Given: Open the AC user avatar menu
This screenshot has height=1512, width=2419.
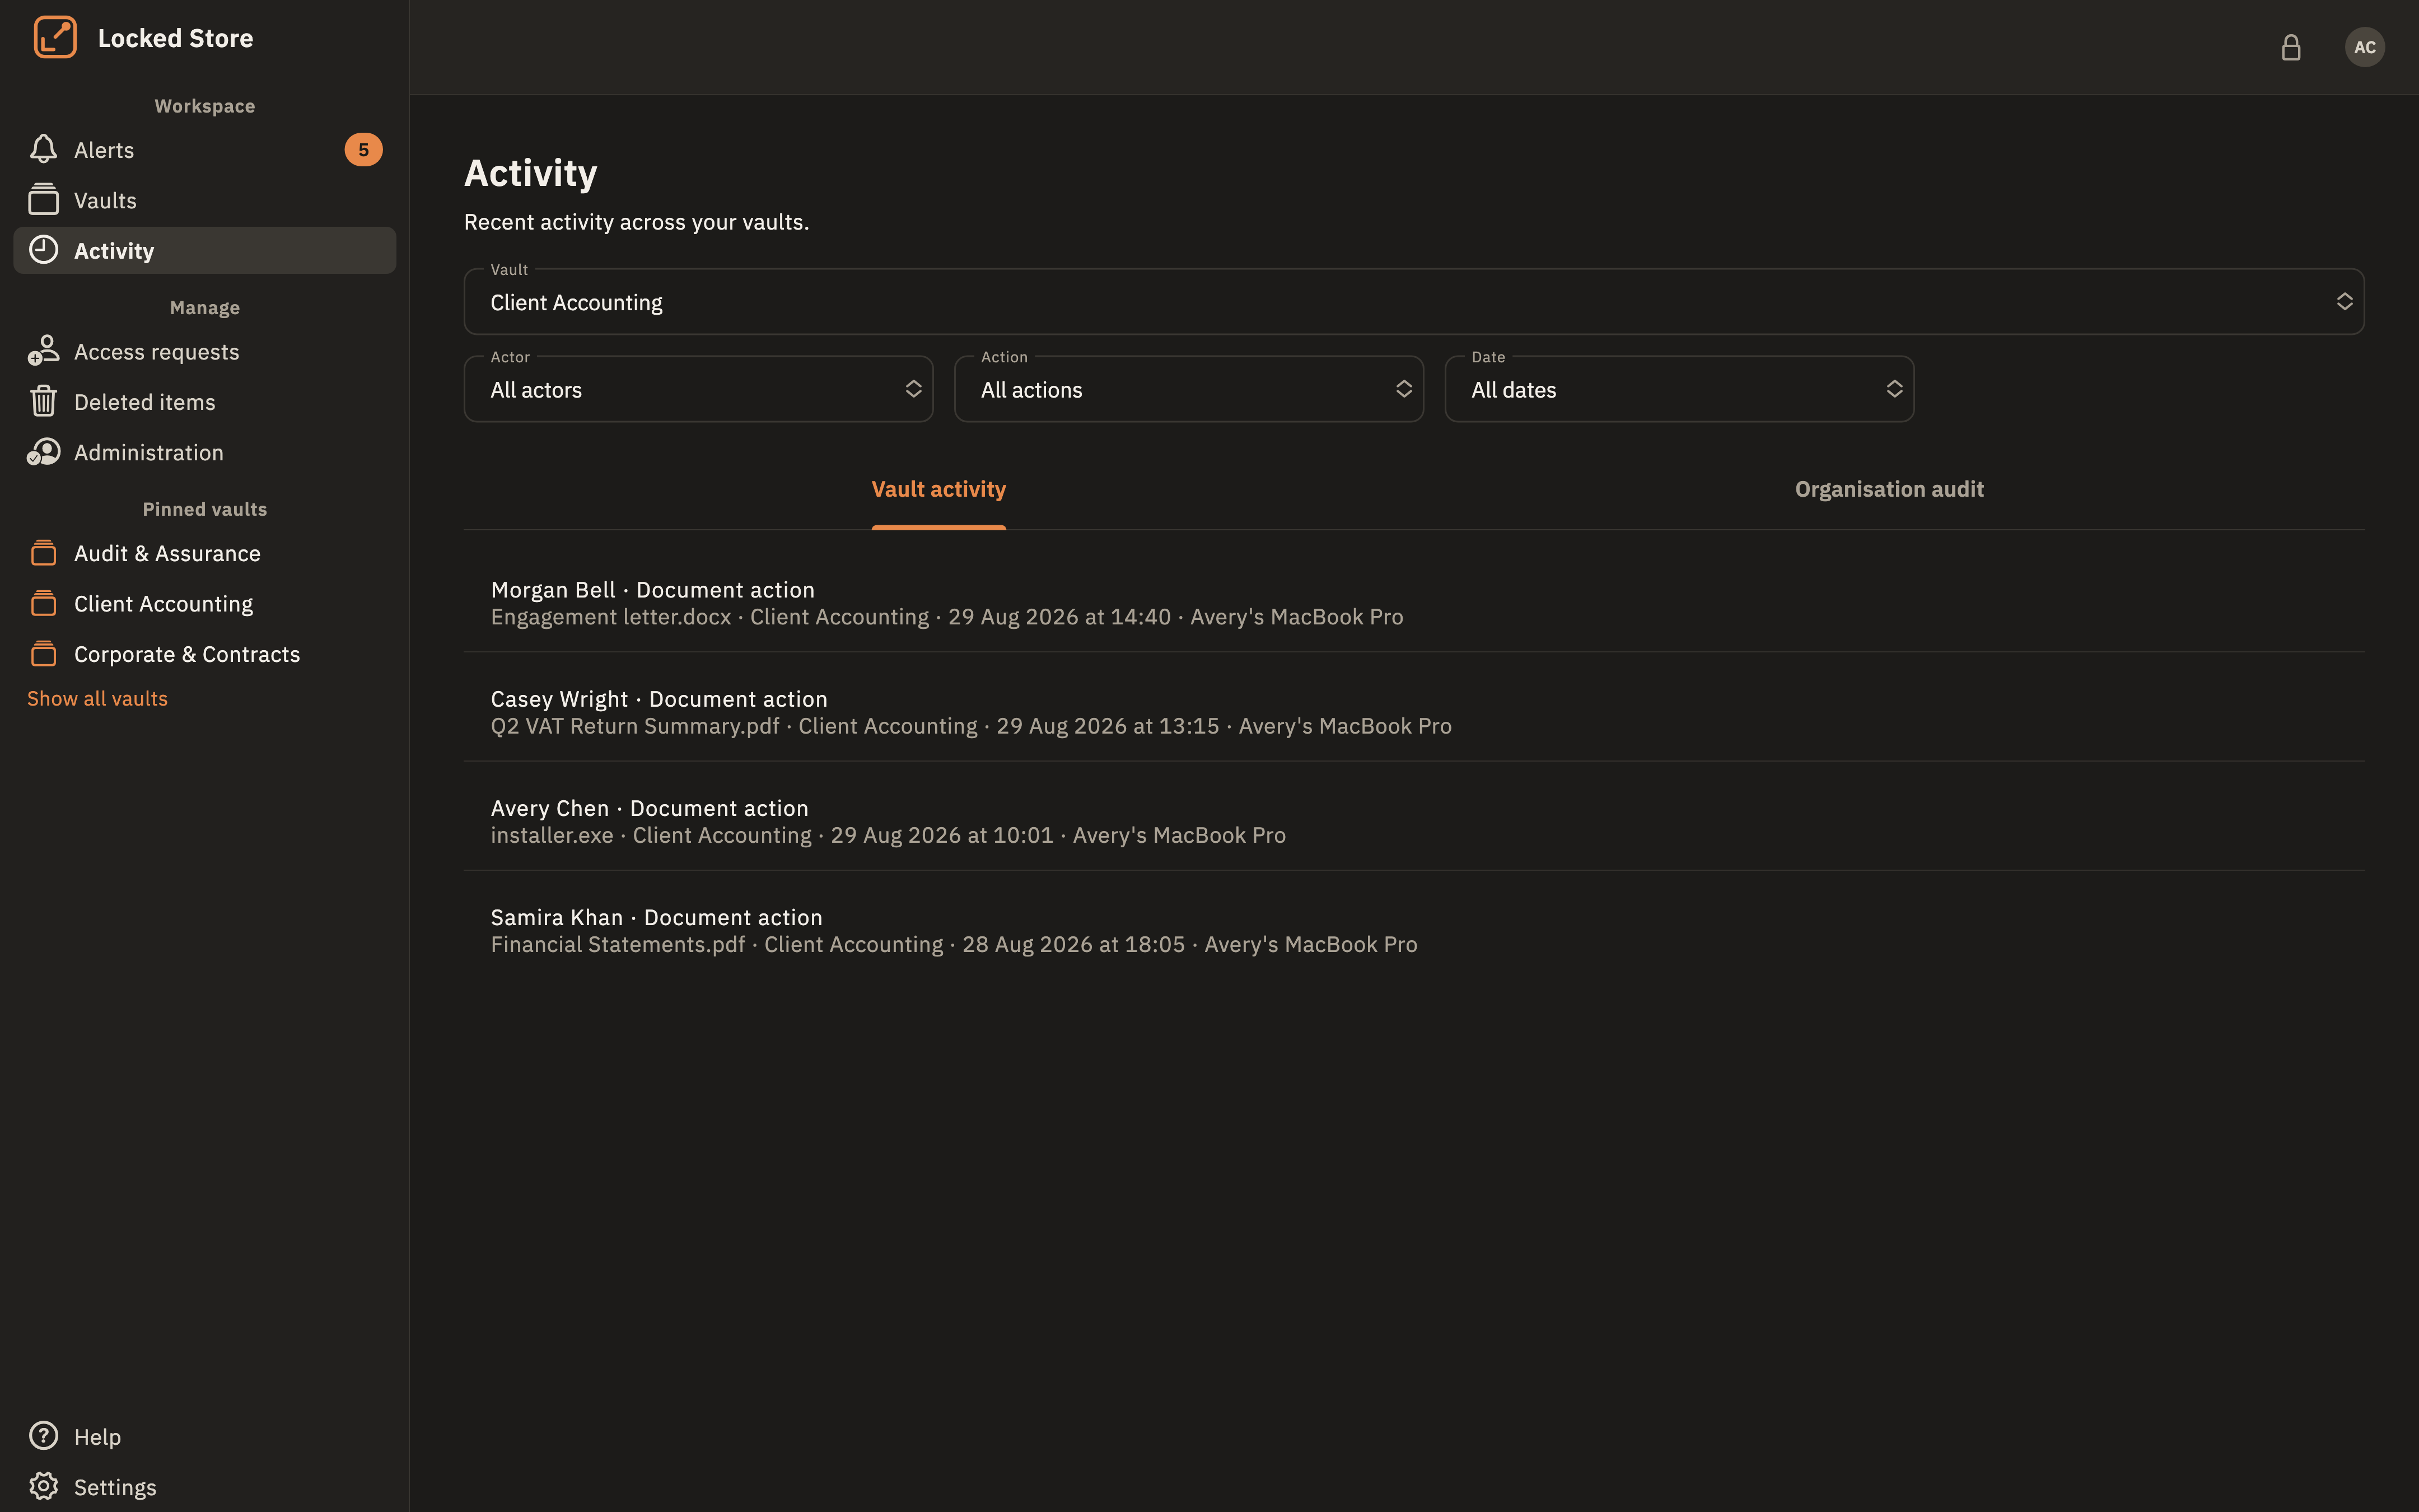Looking at the screenshot, I should (x=2364, y=47).
